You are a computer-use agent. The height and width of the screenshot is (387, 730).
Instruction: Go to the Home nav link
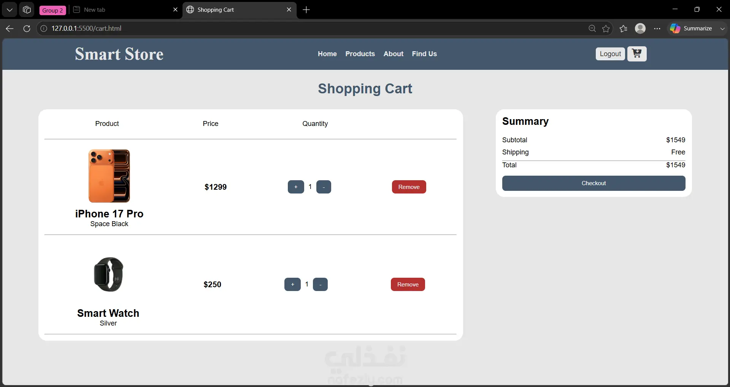(327, 54)
